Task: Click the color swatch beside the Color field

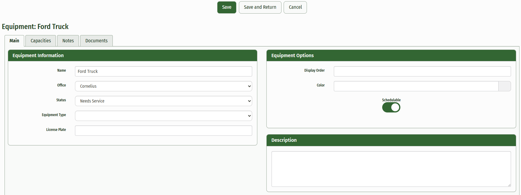Action: point(504,86)
